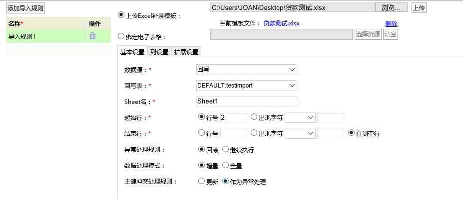This screenshot has width=463, height=199.
Task: Open 贷款测试.xlsx template file link
Action: pos(281,23)
